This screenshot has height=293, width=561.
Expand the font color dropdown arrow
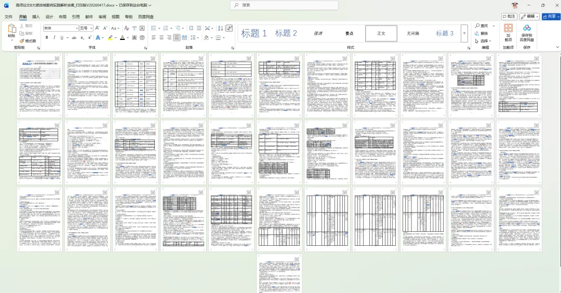coord(128,37)
